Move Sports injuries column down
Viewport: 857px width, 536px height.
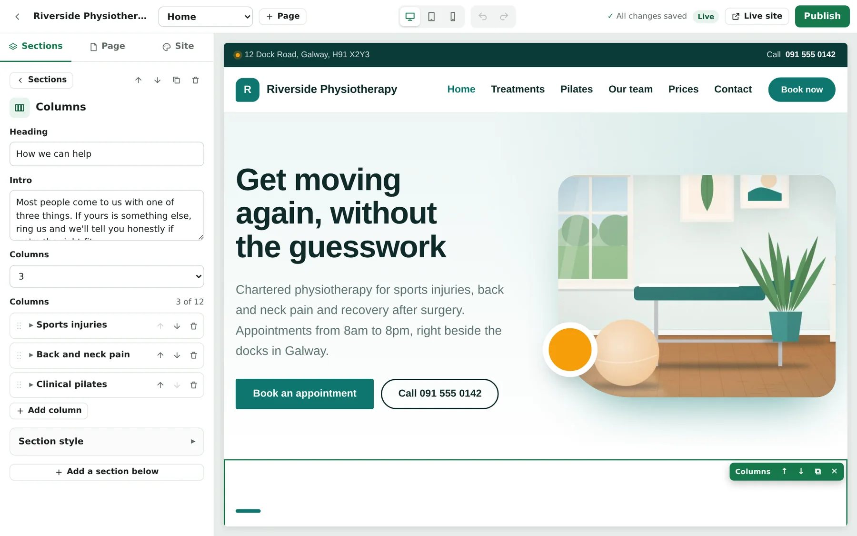[177, 326]
